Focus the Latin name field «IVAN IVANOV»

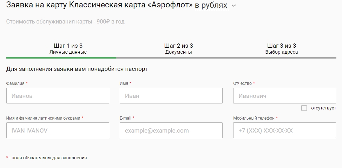click(x=58, y=130)
